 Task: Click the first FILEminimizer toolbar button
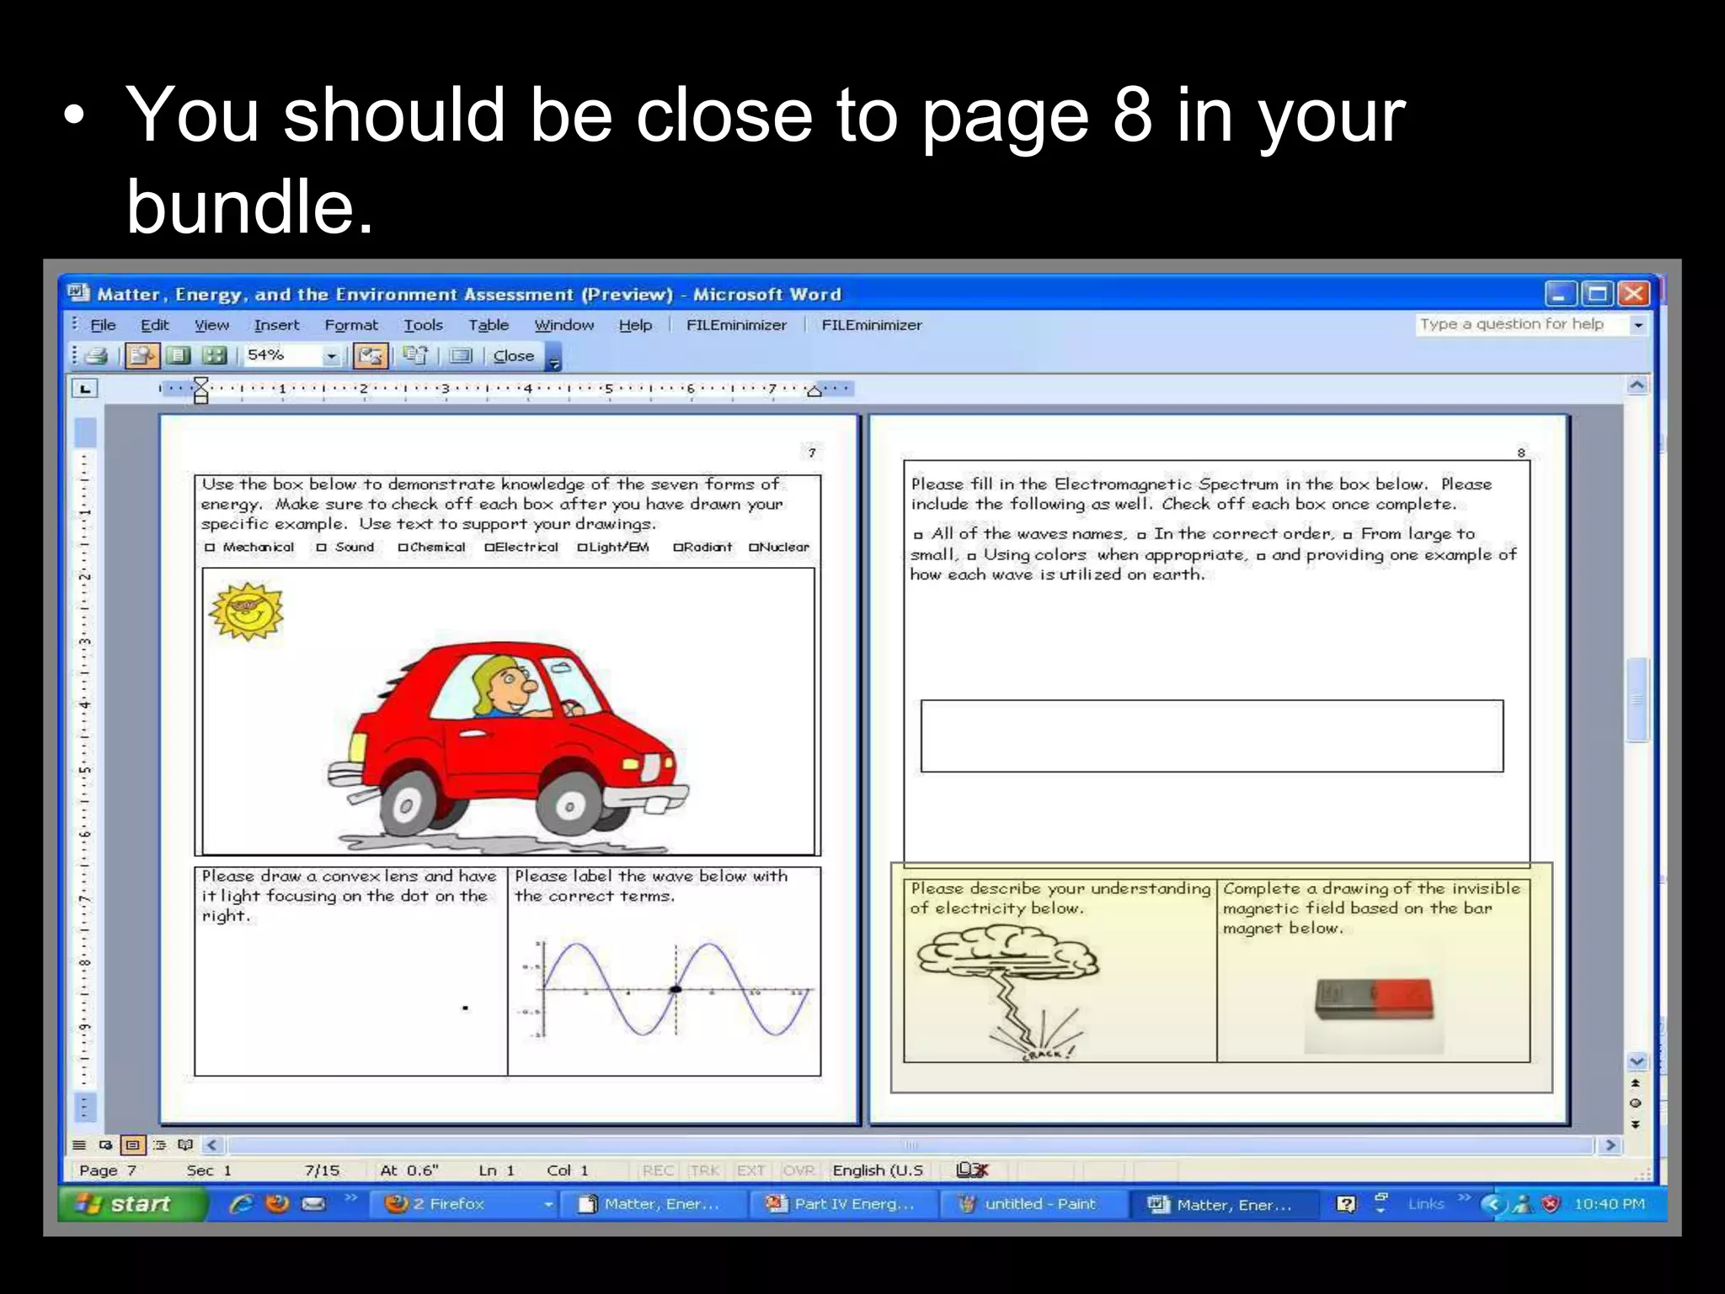(736, 324)
